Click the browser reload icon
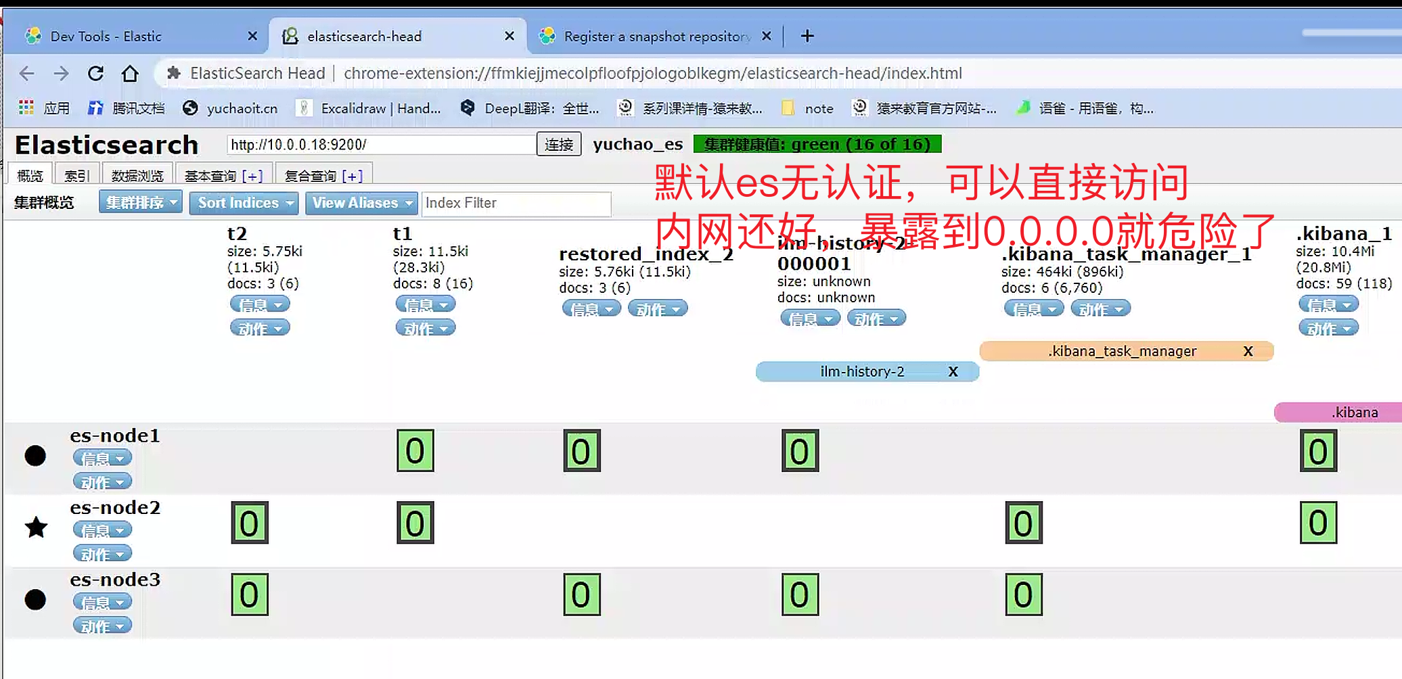1402x679 pixels. (x=96, y=74)
